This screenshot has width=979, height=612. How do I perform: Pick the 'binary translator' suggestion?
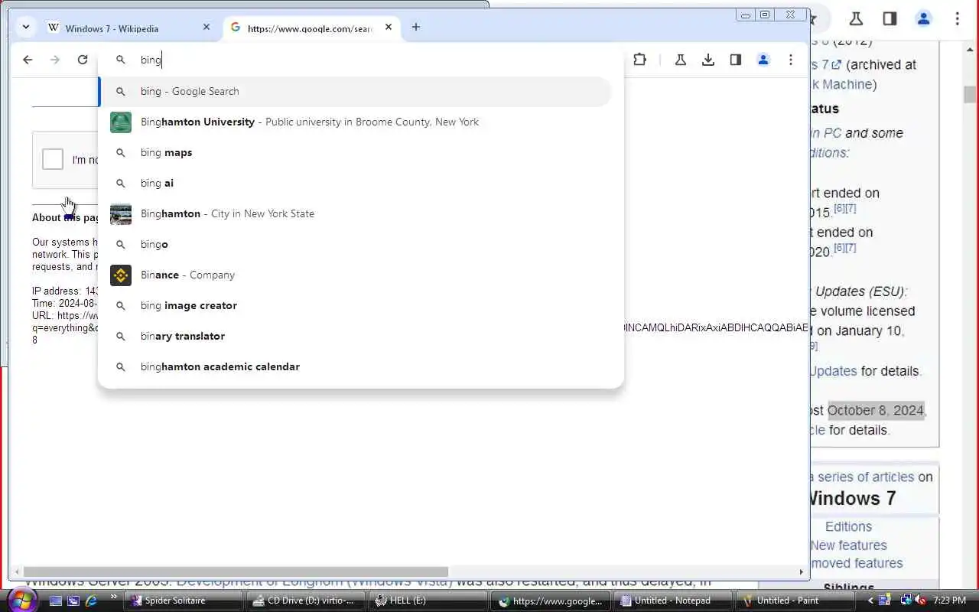(x=356, y=336)
